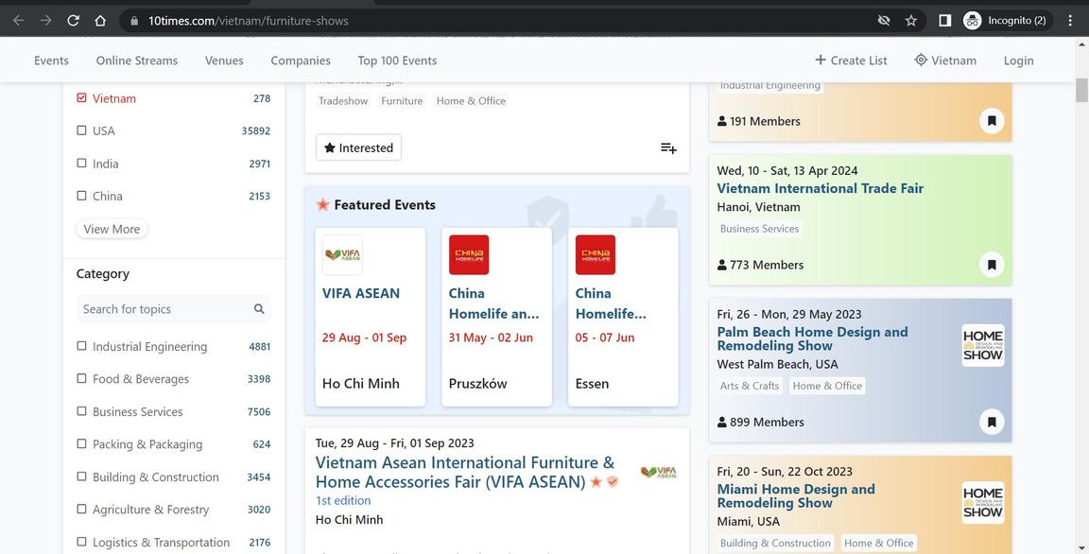Check Packing & Packaging category
This screenshot has width=1089, height=554.
(82, 443)
